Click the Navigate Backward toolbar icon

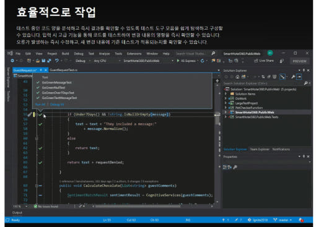[x=12, y=61]
